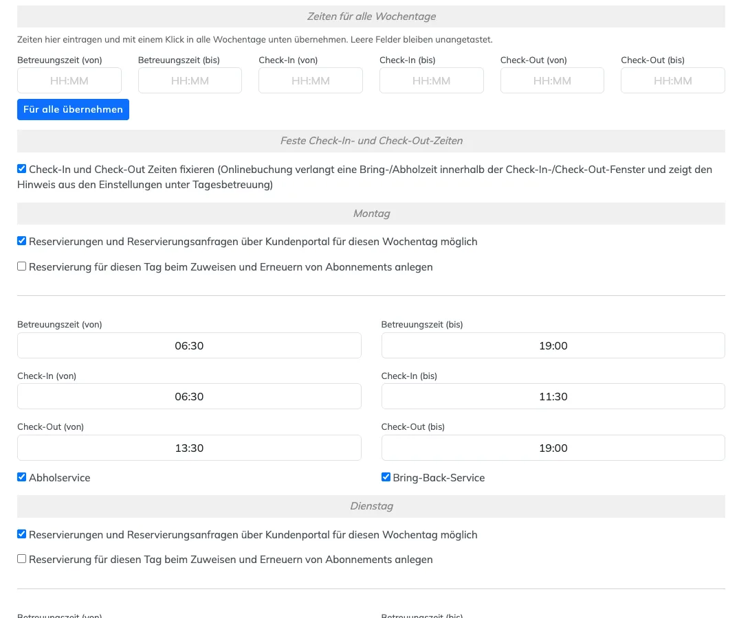Toggle the Abholservice checkbox

[22, 477]
